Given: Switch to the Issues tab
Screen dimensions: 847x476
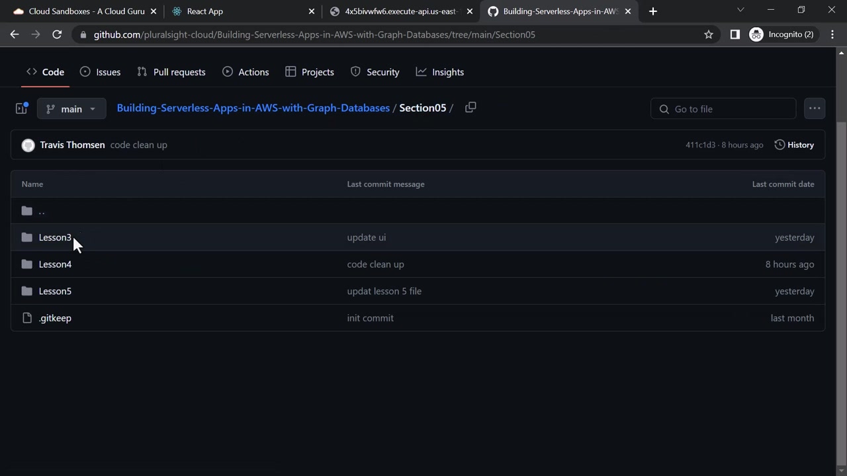Looking at the screenshot, I should coord(100,72).
